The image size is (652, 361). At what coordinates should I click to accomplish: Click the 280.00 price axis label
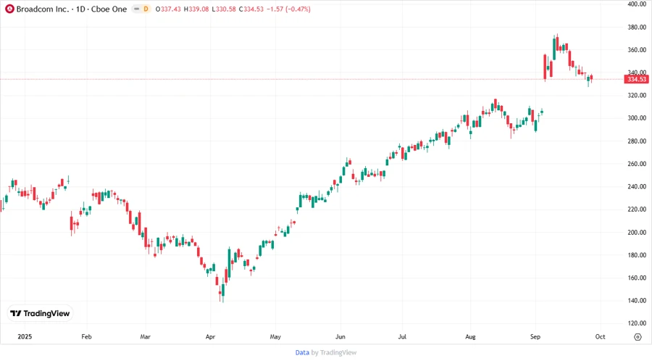[637, 141]
